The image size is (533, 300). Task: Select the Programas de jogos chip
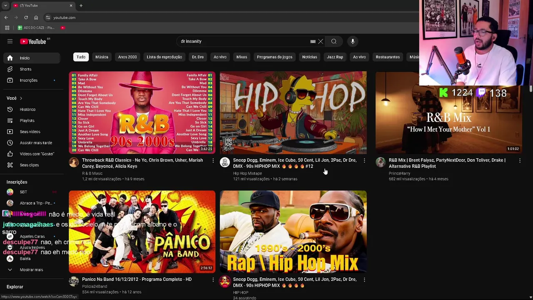point(274,57)
